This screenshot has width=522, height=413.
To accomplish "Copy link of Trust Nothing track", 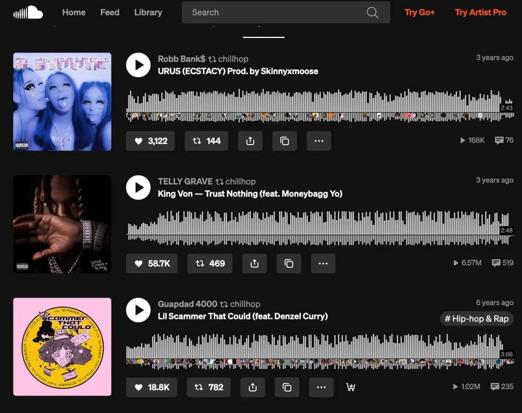I will 289,263.
